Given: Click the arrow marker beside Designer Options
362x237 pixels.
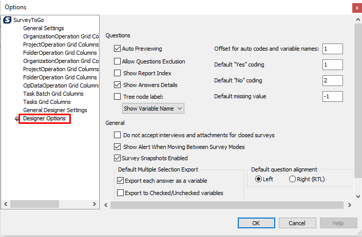Looking at the screenshot, I should (16, 119).
